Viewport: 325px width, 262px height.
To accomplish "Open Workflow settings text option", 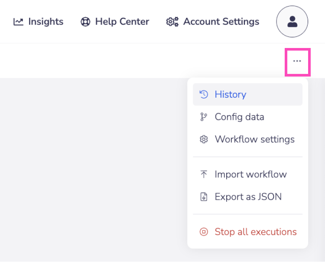I will [254, 139].
